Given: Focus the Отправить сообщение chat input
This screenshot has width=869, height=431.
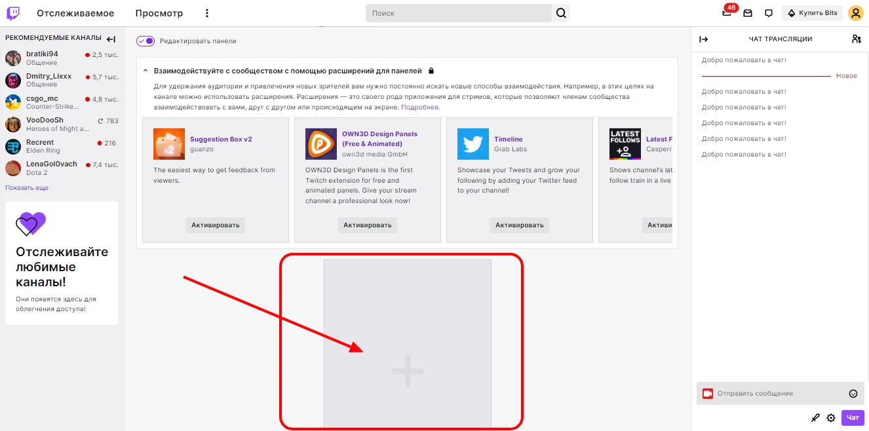Looking at the screenshot, I should (x=781, y=394).
